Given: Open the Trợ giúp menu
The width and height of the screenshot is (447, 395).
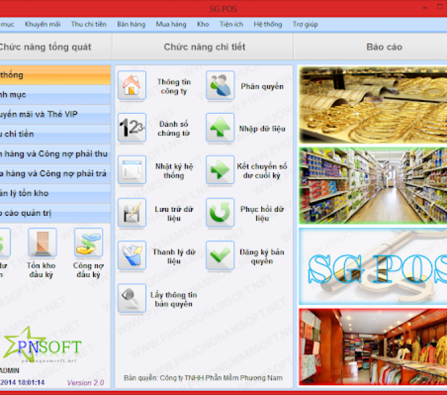Looking at the screenshot, I should (305, 24).
